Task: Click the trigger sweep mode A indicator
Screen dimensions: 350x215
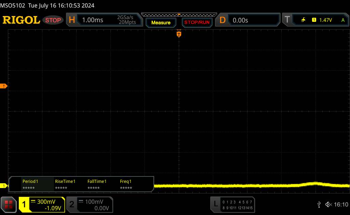Action: pyautogui.click(x=343, y=20)
